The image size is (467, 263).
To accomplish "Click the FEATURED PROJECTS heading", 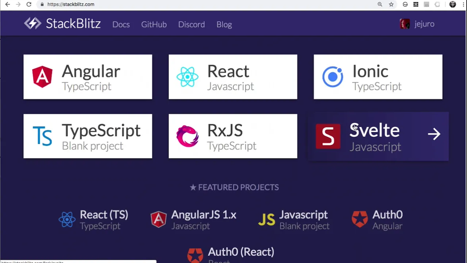I will 234,187.
